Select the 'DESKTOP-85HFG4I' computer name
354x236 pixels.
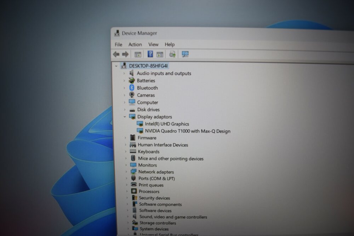(148, 66)
